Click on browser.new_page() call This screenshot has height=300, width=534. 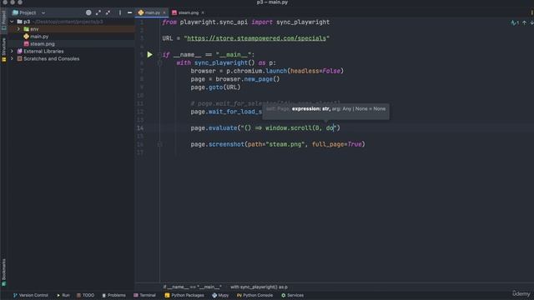(x=248, y=79)
